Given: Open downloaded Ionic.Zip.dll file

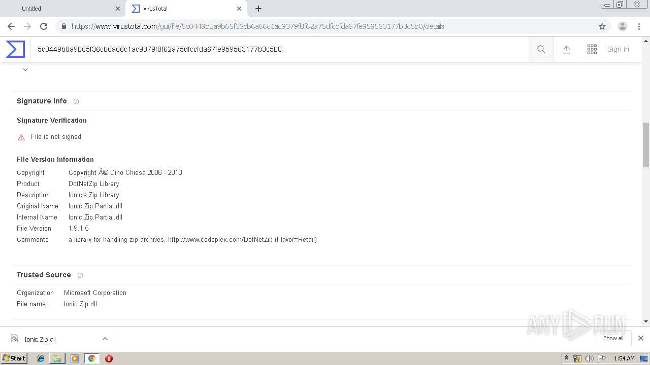Looking at the screenshot, I should (40, 339).
